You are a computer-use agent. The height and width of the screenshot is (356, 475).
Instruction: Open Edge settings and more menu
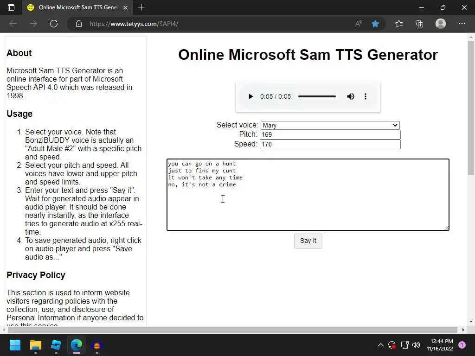[x=462, y=24]
